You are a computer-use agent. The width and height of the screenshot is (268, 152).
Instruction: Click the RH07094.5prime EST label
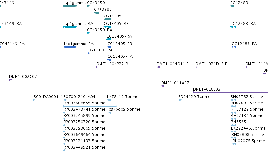click(247, 103)
